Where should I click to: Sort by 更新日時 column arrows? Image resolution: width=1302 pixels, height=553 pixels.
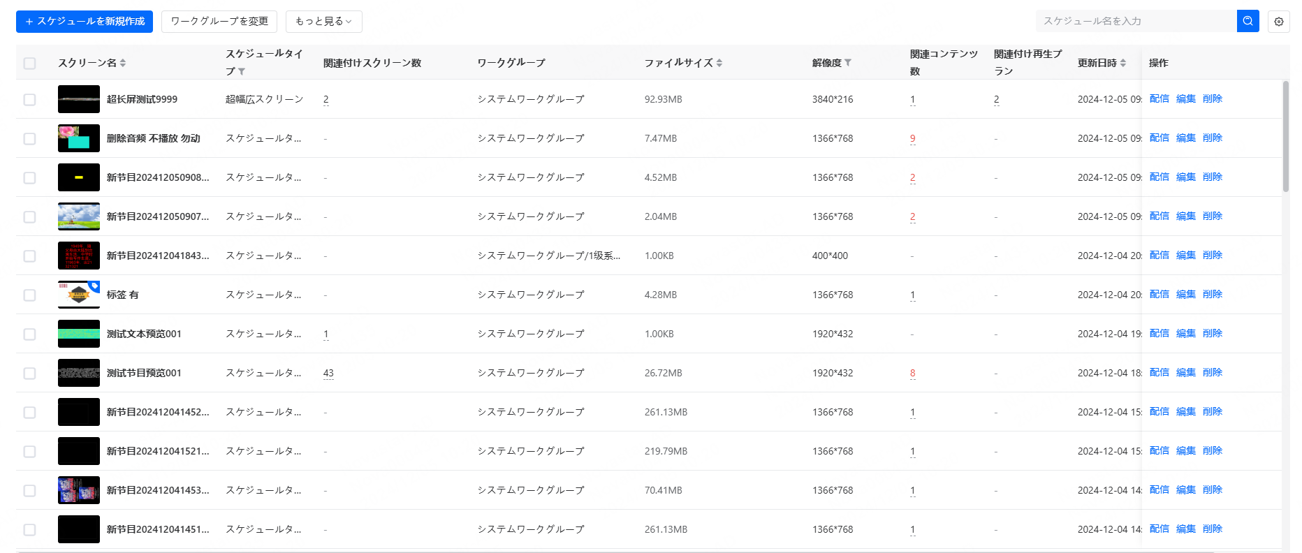[1123, 63]
